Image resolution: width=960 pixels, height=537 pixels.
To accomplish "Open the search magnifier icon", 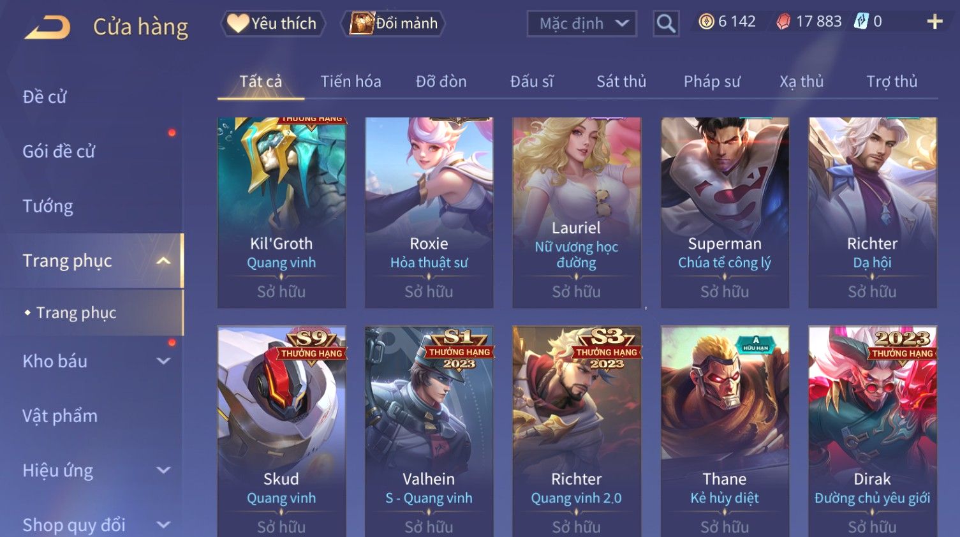I will pos(665,24).
